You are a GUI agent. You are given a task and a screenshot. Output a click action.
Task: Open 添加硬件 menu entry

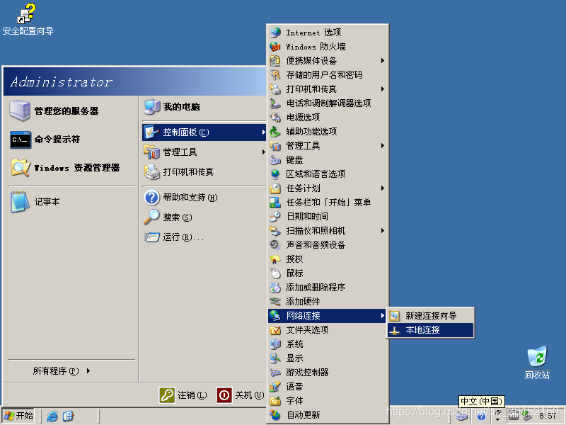tap(328, 302)
